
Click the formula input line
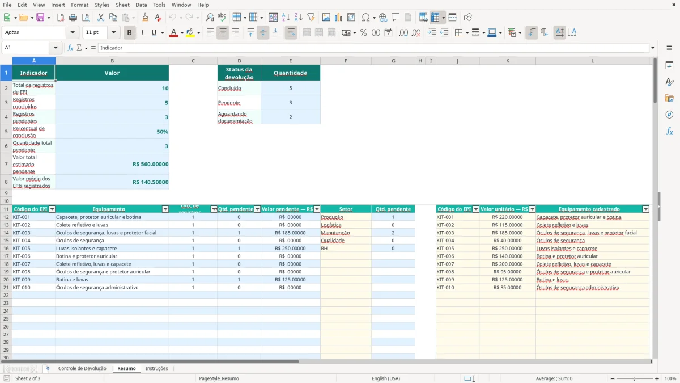pyautogui.click(x=373, y=48)
